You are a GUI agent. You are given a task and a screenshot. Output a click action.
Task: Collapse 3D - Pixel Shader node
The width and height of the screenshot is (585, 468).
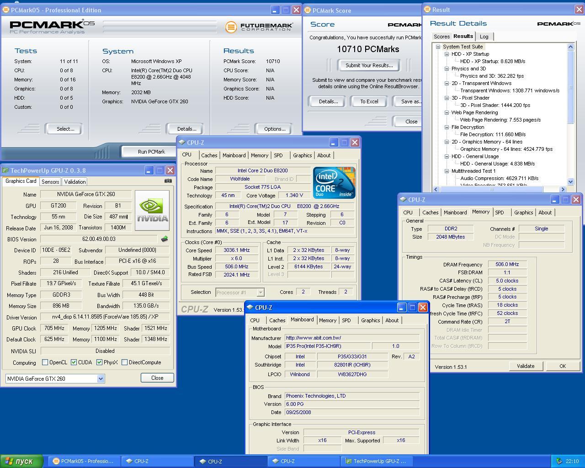[x=447, y=98]
